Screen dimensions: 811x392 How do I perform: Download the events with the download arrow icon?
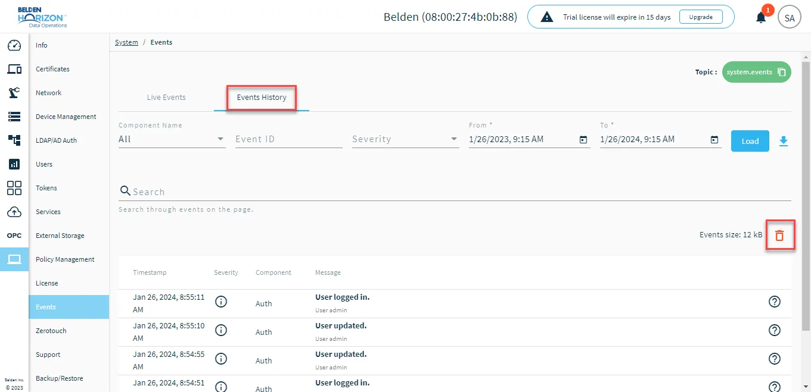[784, 141]
